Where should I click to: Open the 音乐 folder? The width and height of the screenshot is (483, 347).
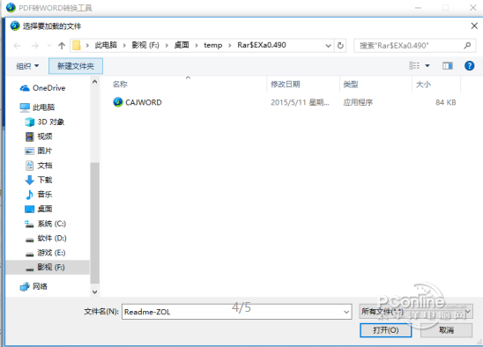coord(39,195)
